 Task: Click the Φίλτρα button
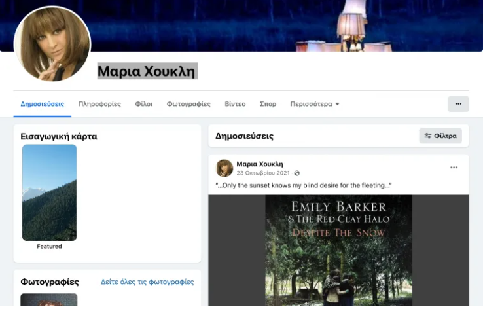440,136
